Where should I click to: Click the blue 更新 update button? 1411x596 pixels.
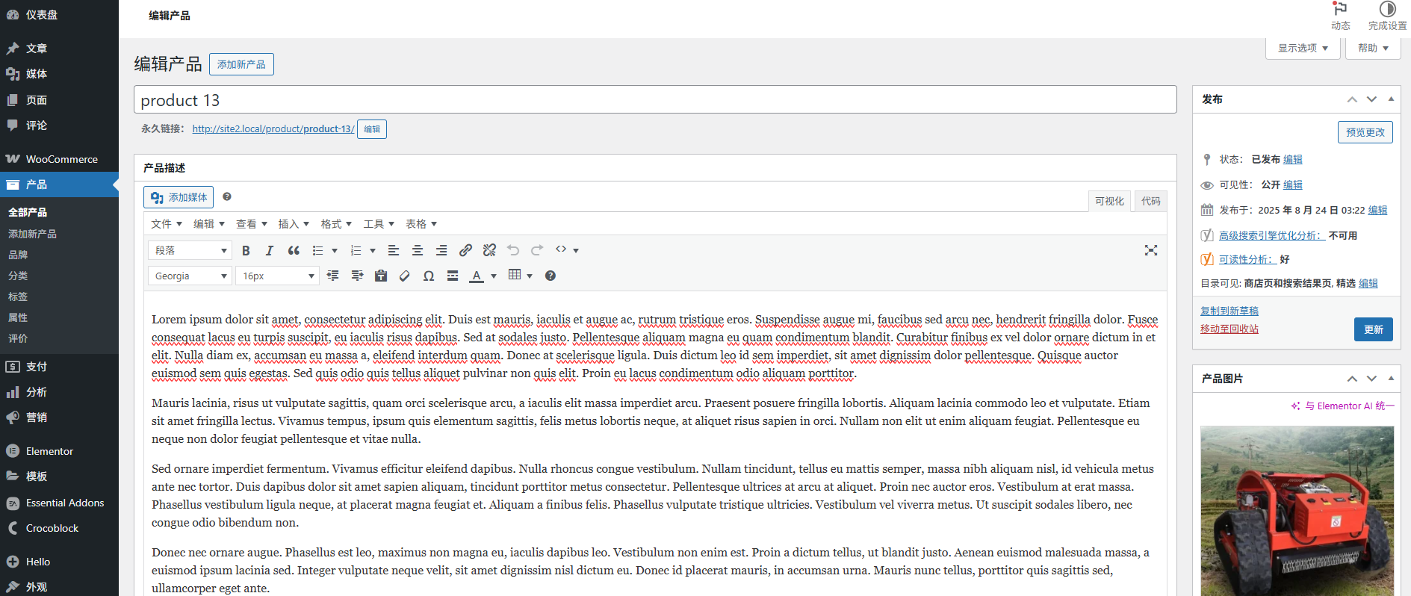1373,329
